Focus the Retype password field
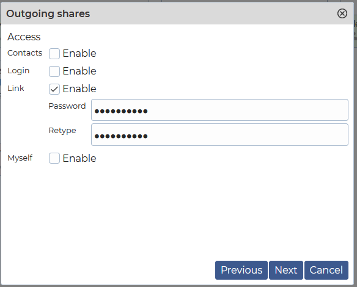 [x=219, y=134]
